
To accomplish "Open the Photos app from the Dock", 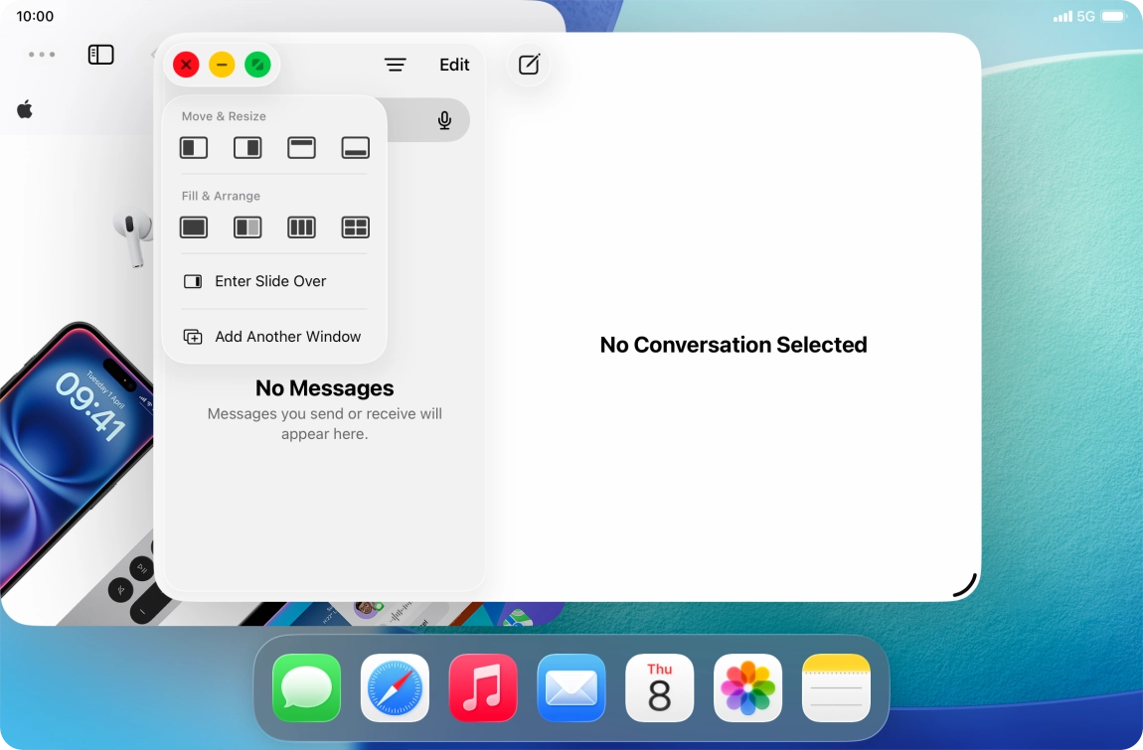I will [x=747, y=687].
